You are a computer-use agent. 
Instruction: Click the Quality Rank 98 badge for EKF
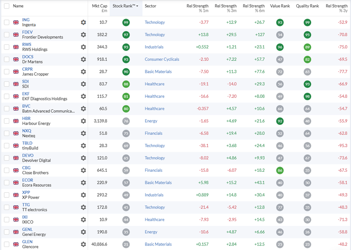(x=307, y=96)
